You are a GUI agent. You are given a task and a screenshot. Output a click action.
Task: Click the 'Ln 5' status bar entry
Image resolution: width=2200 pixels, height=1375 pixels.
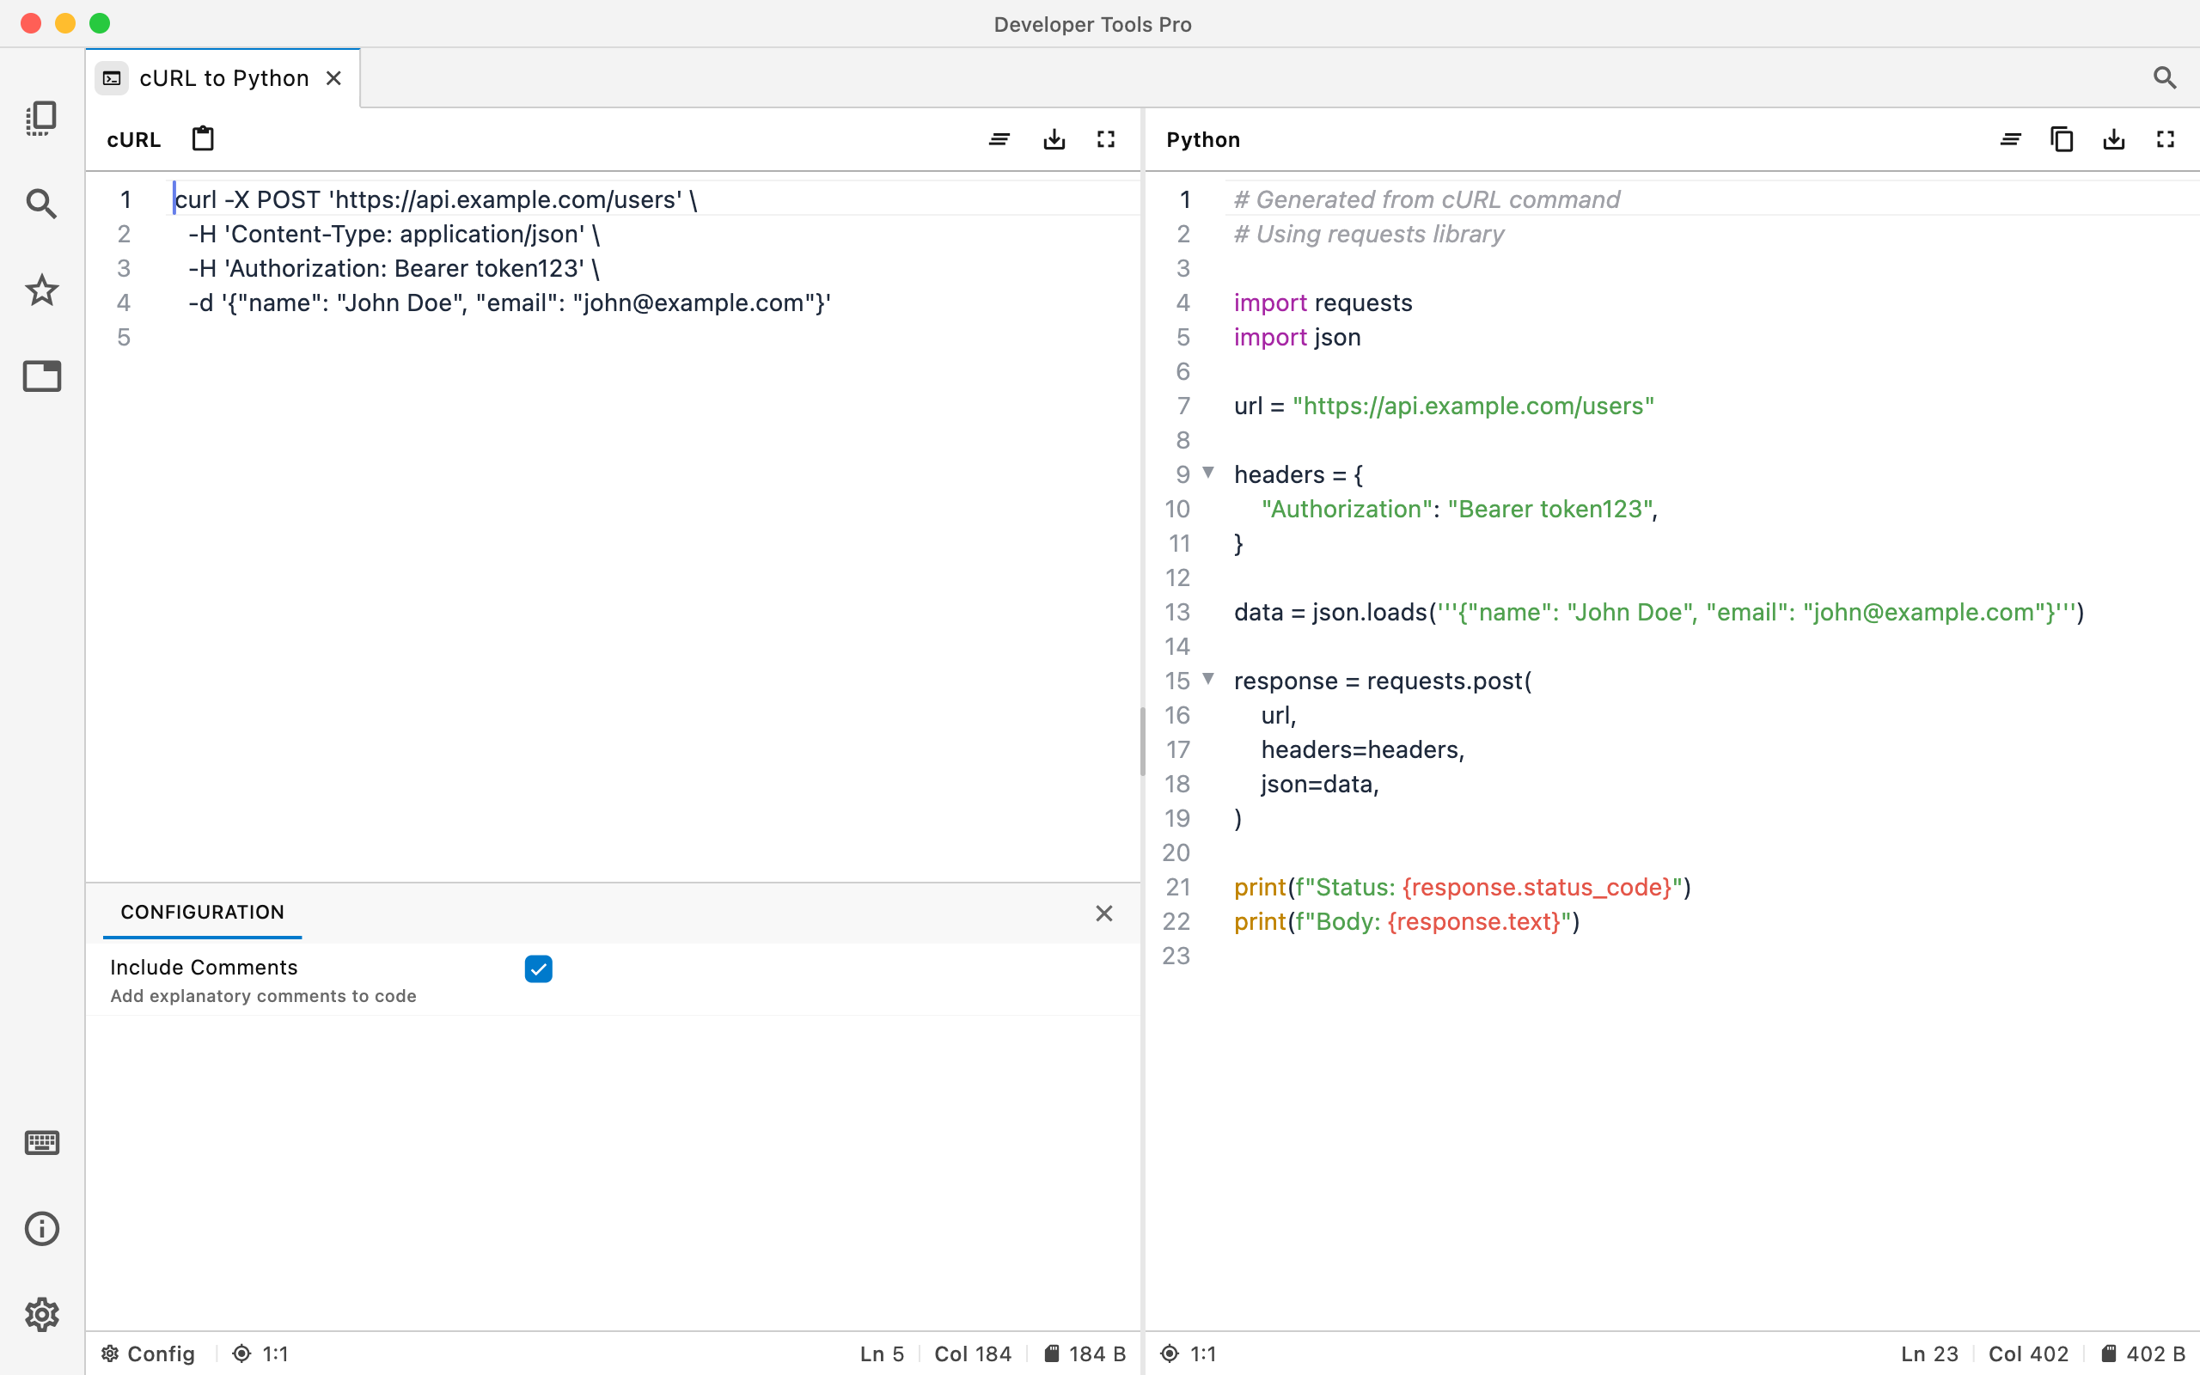pyautogui.click(x=882, y=1354)
